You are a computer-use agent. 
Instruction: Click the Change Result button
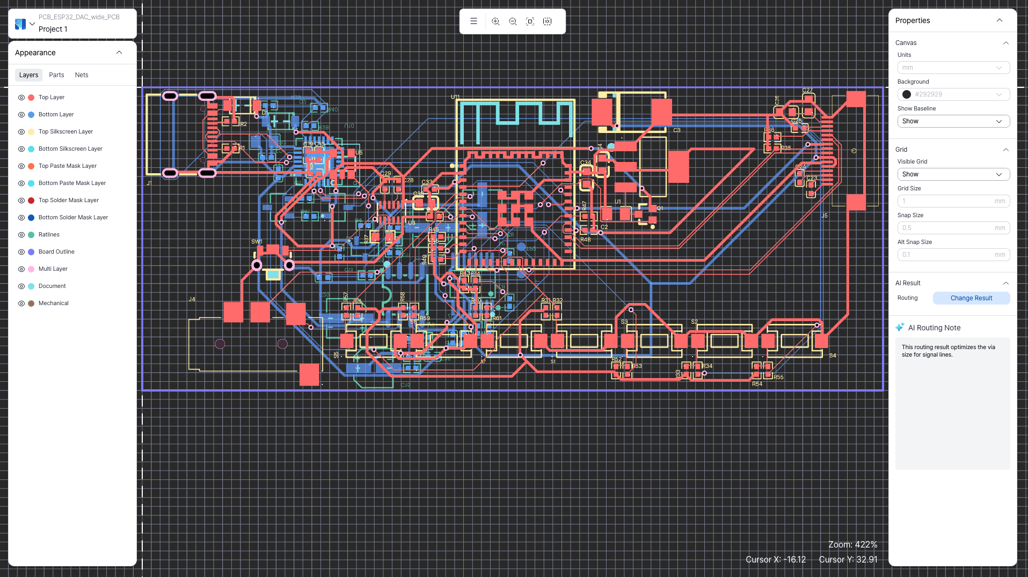[971, 298]
